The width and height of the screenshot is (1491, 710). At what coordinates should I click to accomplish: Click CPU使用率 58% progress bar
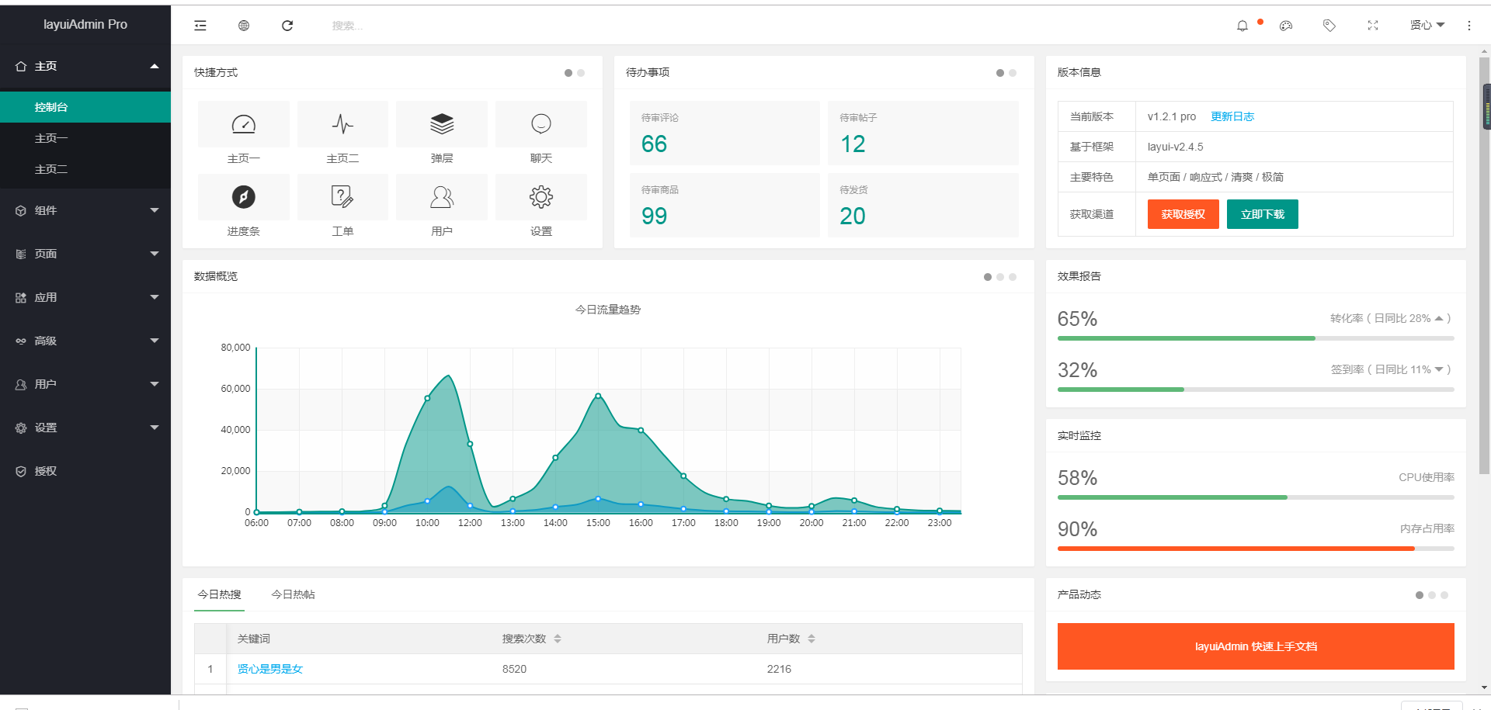click(1256, 497)
